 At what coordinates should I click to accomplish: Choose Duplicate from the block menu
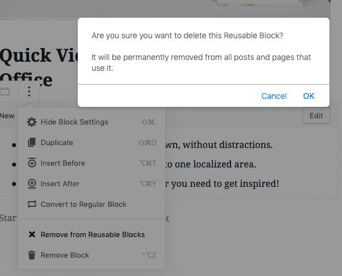click(x=92, y=143)
